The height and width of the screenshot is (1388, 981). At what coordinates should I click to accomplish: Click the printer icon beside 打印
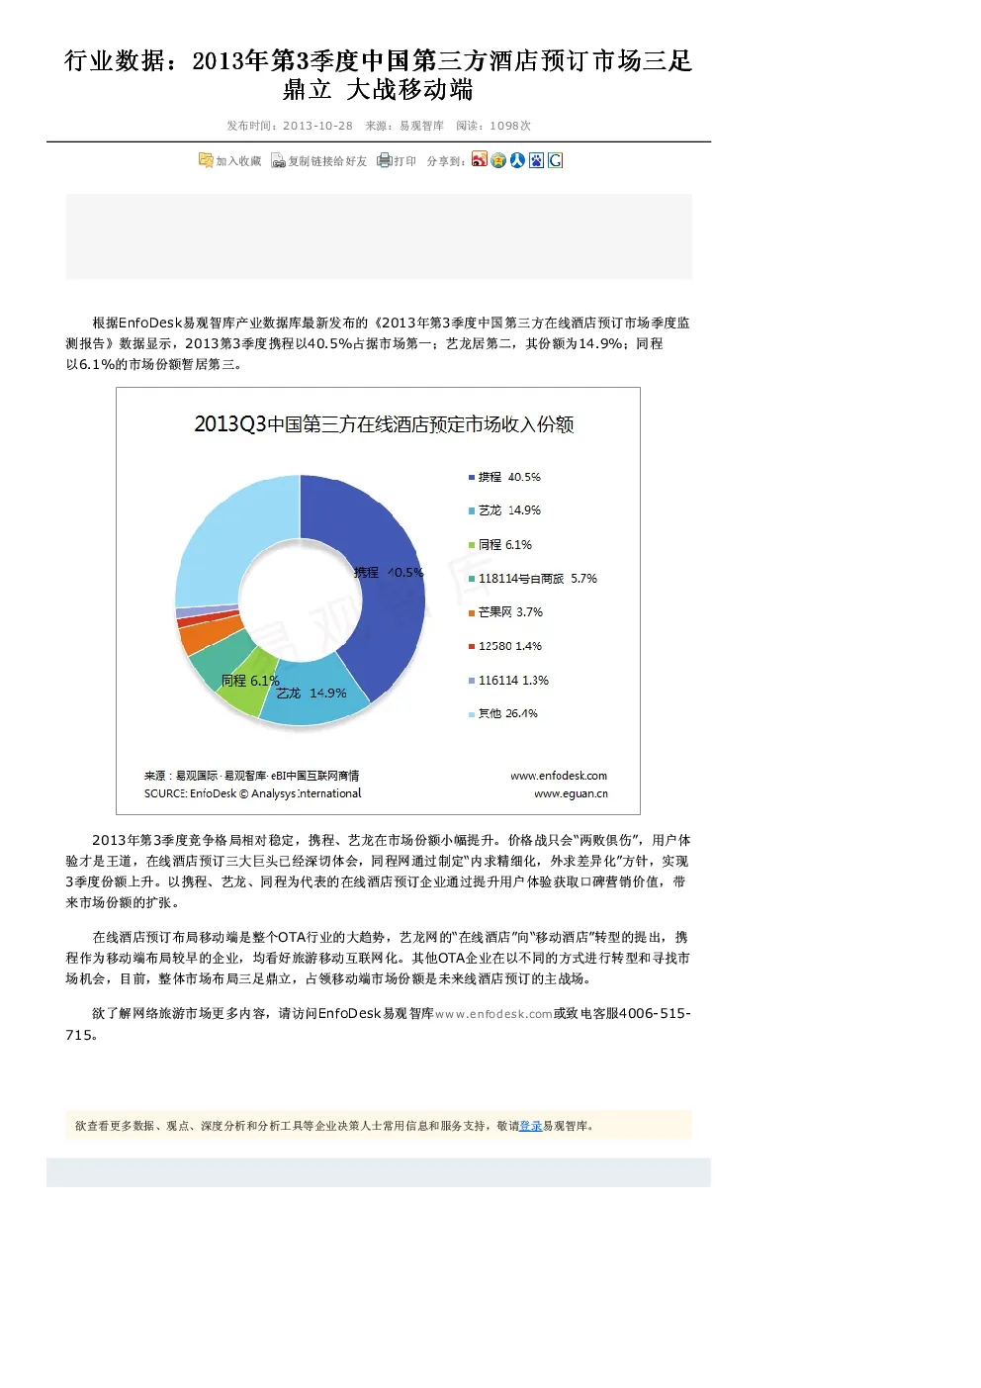click(384, 160)
